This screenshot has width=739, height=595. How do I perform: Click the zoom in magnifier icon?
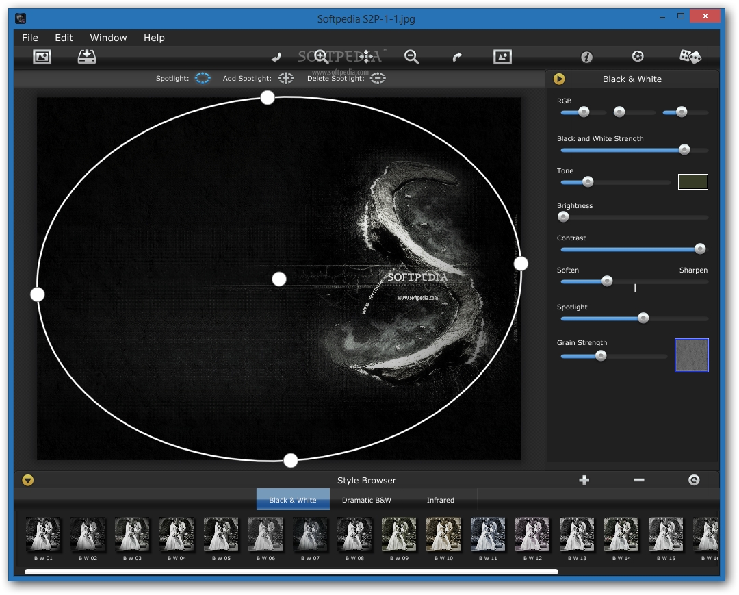(322, 57)
